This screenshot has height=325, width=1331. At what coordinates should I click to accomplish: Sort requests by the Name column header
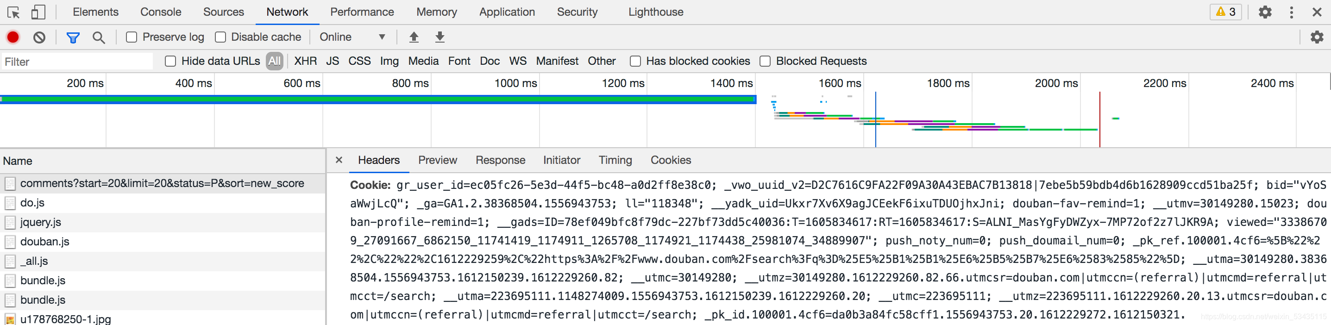click(x=163, y=161)
